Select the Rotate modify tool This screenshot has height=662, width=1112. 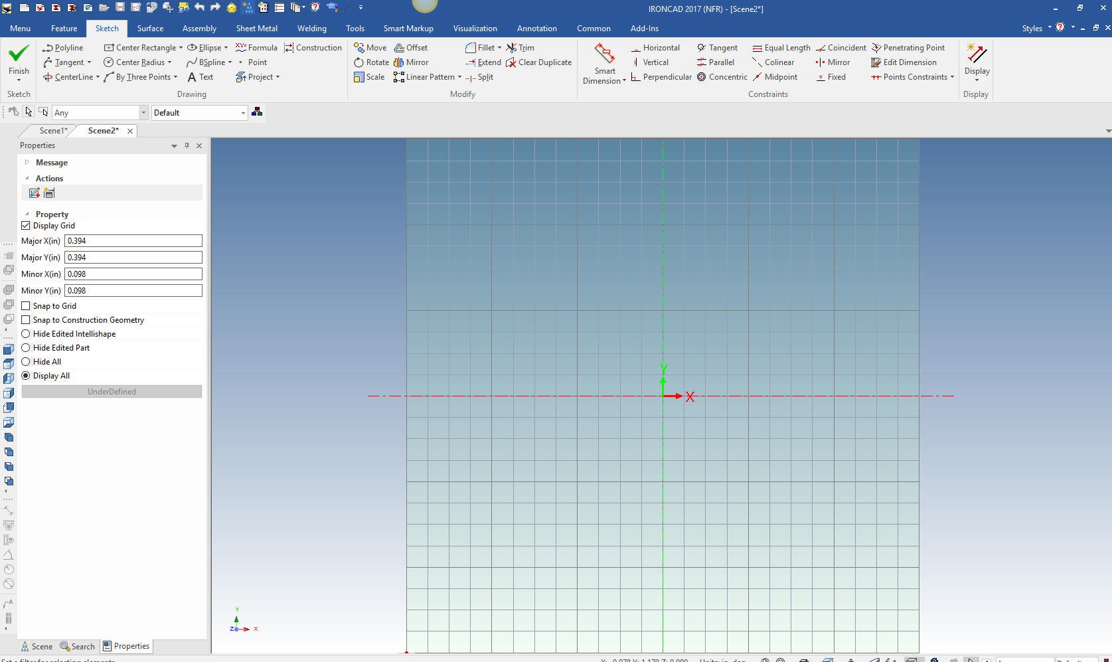tap(371, 62)
